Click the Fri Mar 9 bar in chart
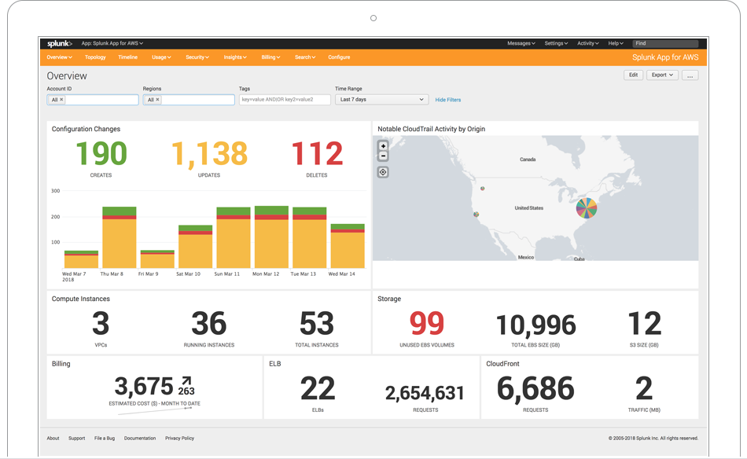This screenshot has height=459, width=747. (x=157, y=259)
